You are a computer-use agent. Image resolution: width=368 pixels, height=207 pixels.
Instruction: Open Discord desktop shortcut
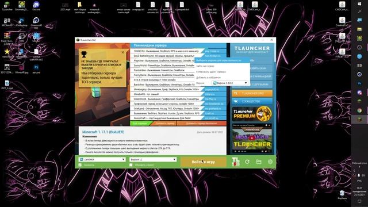pos(36,6)
